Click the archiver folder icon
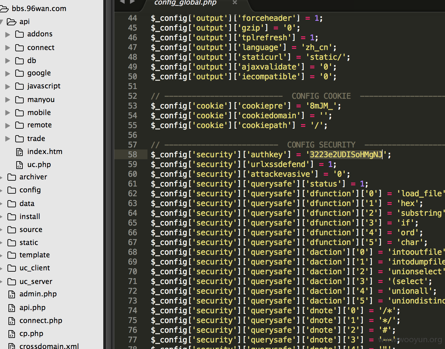 (12, 177)
